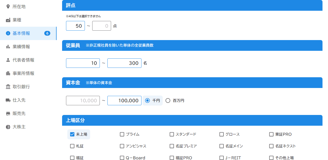Check the 東証PRO checkbox
Image resolution: width=328 pixels, height=160 pixels.
[271, 134]
